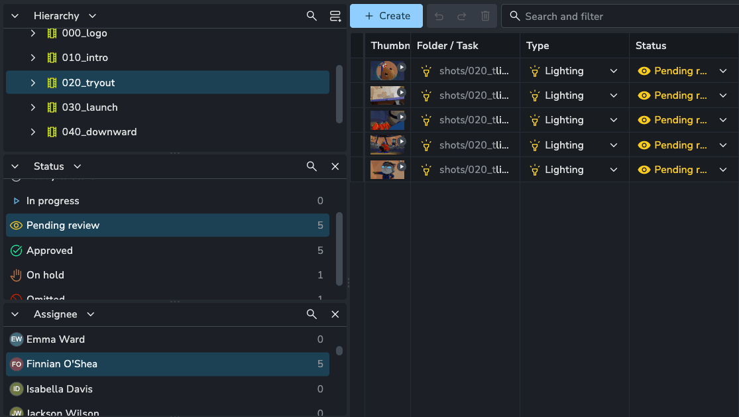
Task: Click the film icon of 030_launch
Action: (x=52, y=107)
